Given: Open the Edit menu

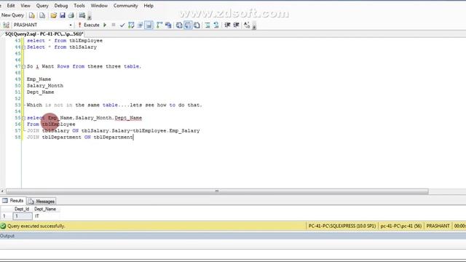Looking at the screenshot, I should pyautogui.click(x=11, y=6).
